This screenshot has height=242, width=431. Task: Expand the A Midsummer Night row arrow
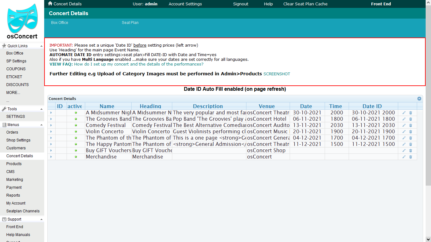pyautogui.click(x=51, y=113)
